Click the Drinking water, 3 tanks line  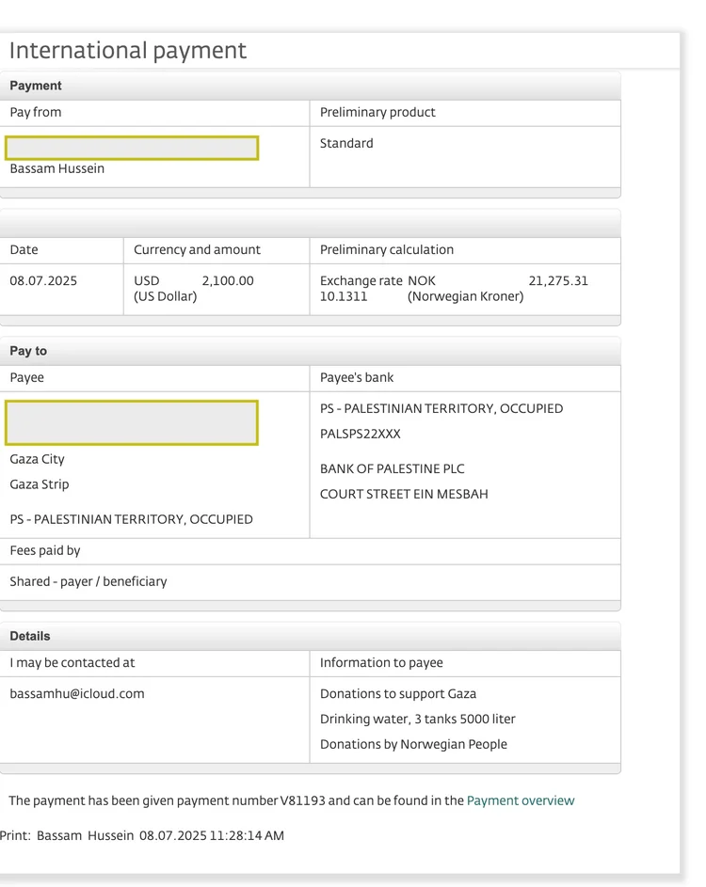pos(417,719)
